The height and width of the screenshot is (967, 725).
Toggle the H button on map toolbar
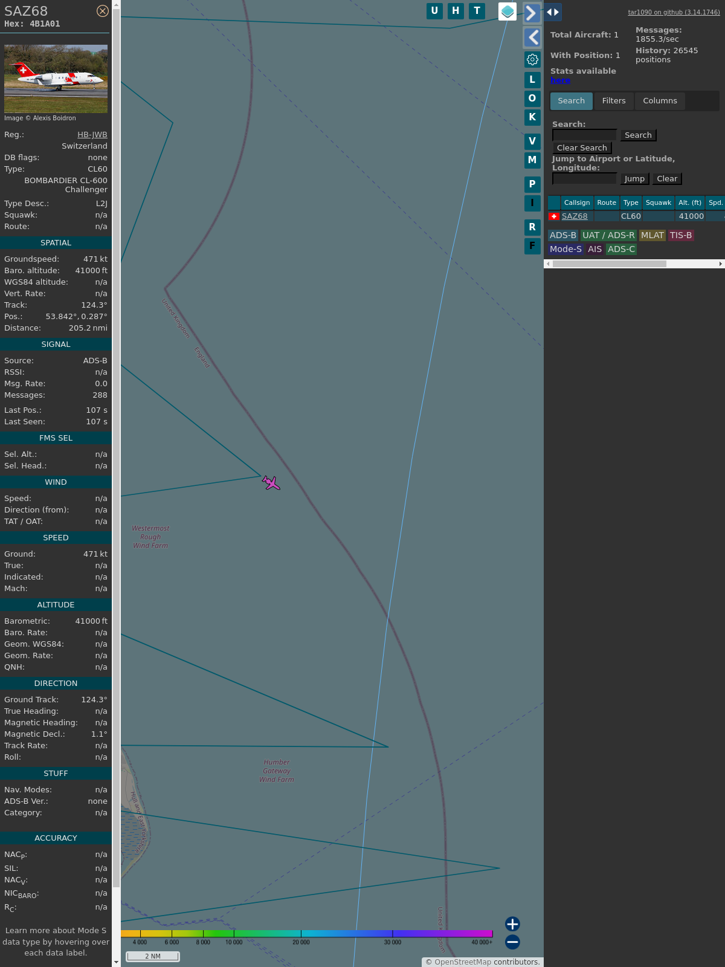(456, 11)
